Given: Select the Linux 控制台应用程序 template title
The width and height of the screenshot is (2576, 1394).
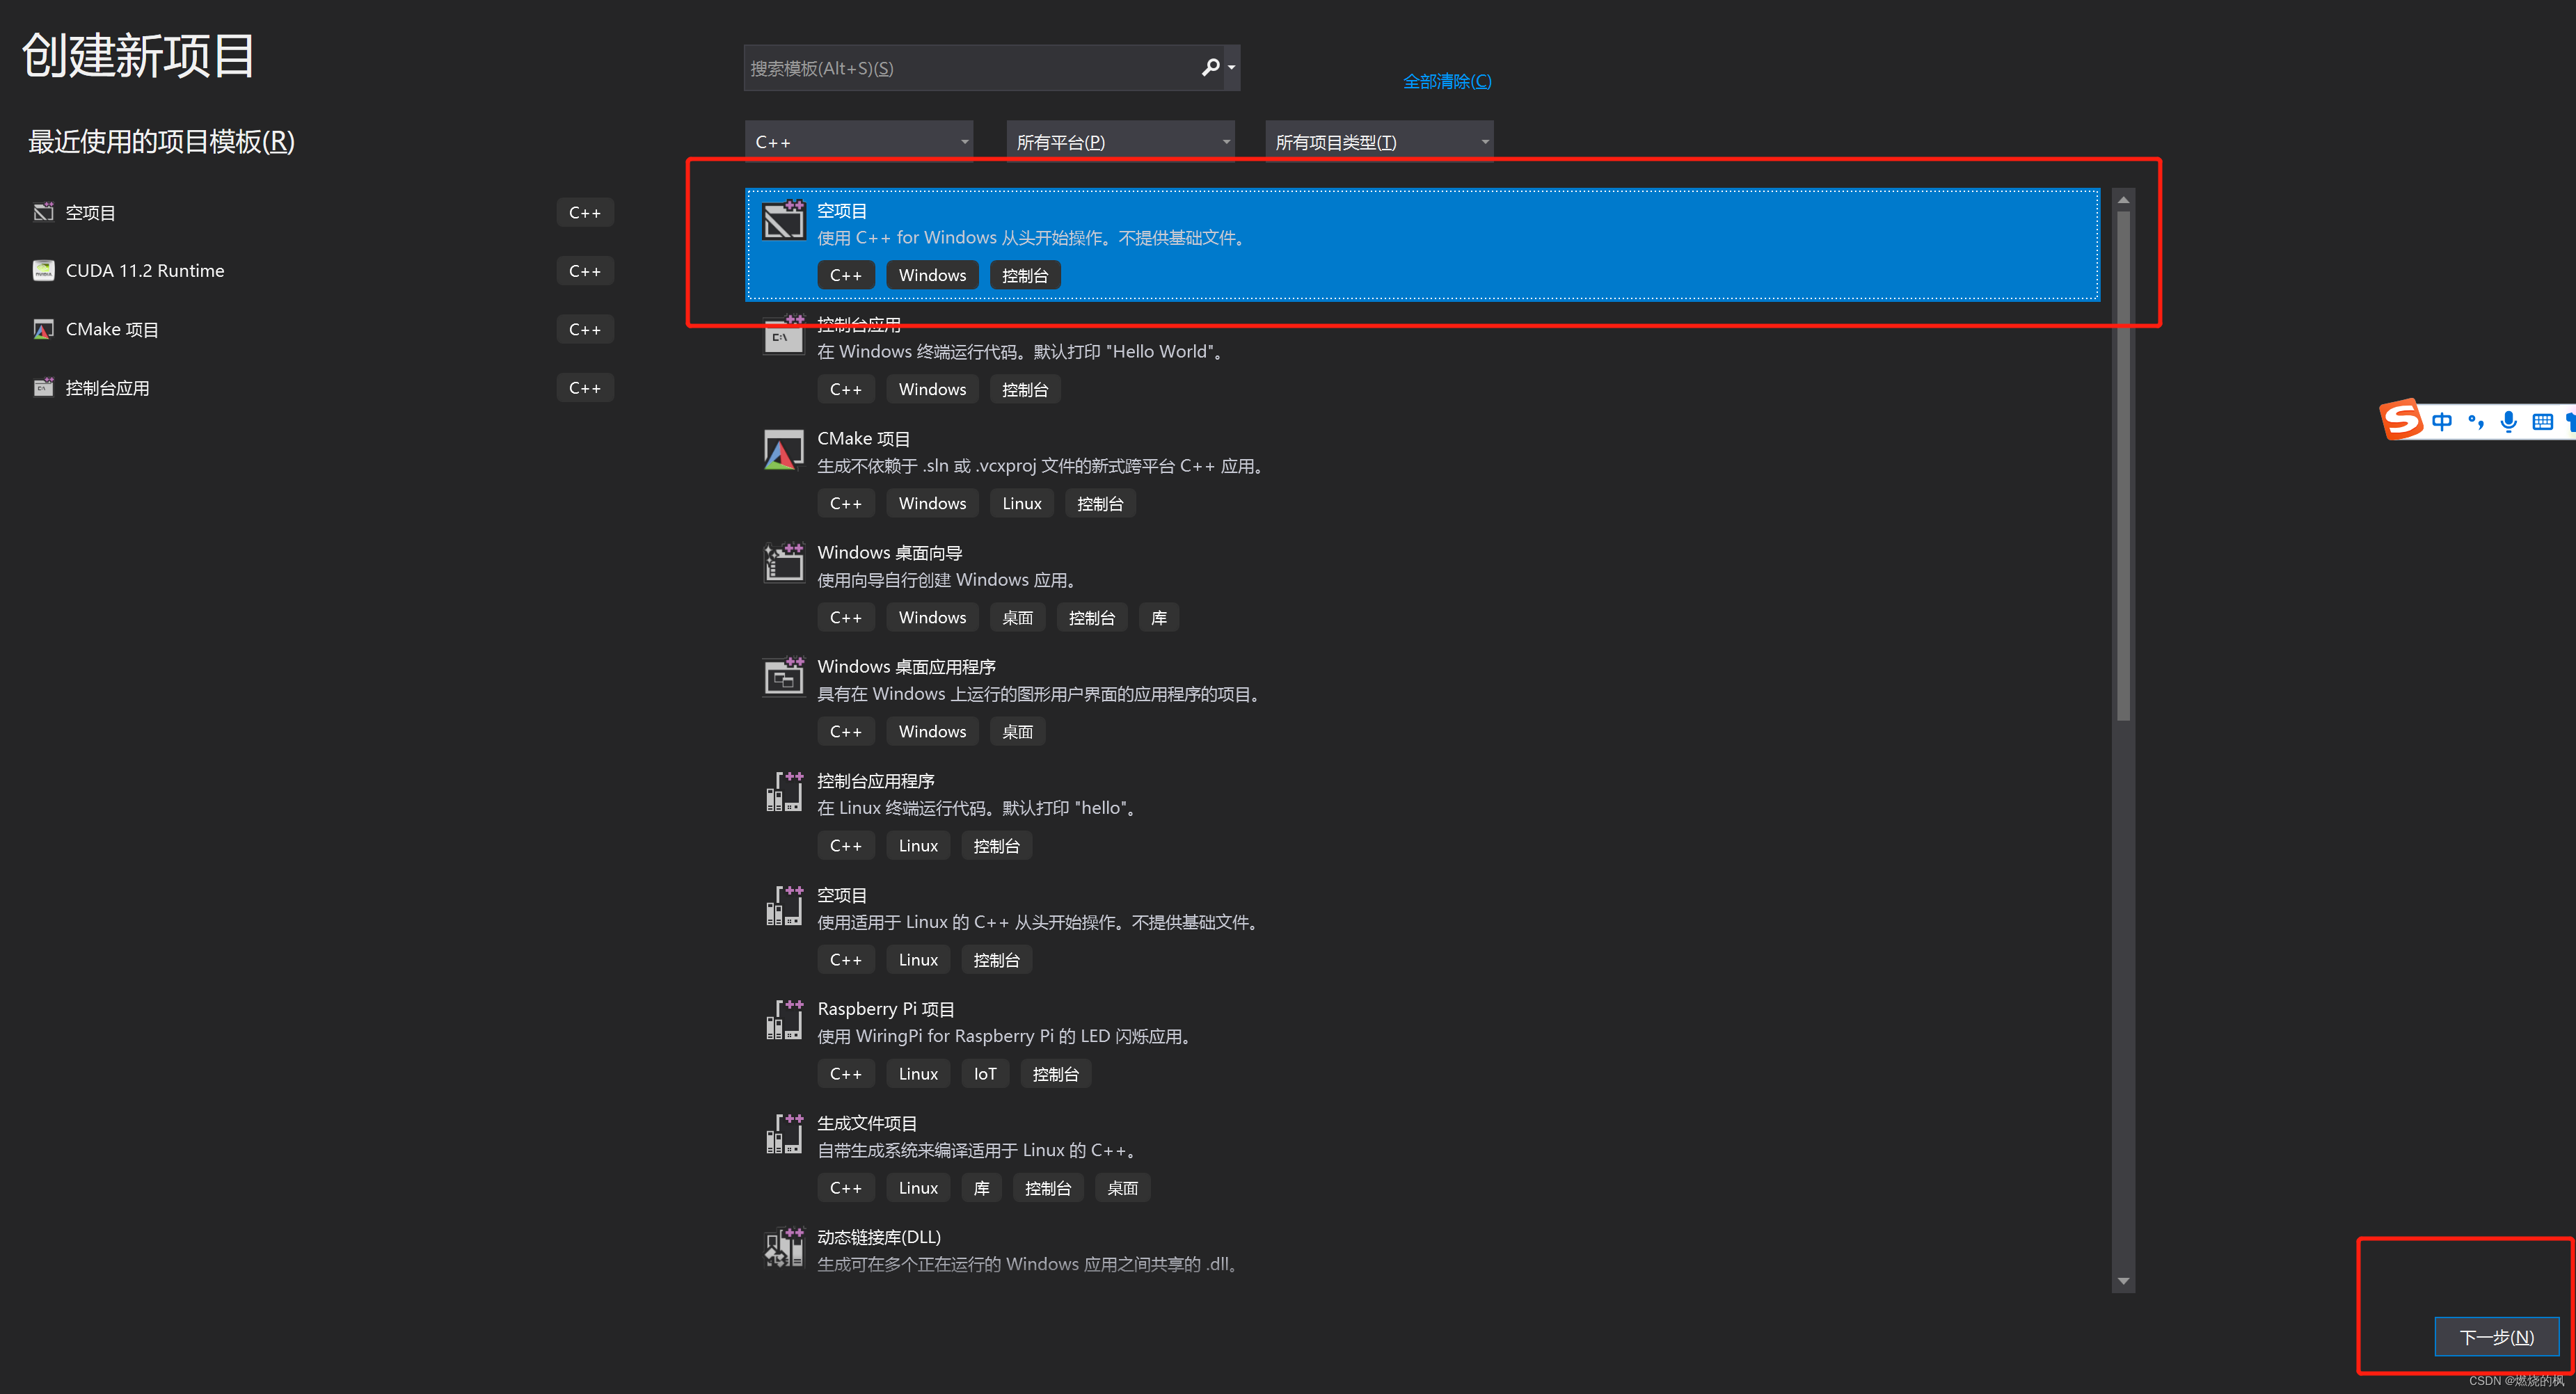Looking at the screenshot, I should pyautogui.click(x=875, y=781).
